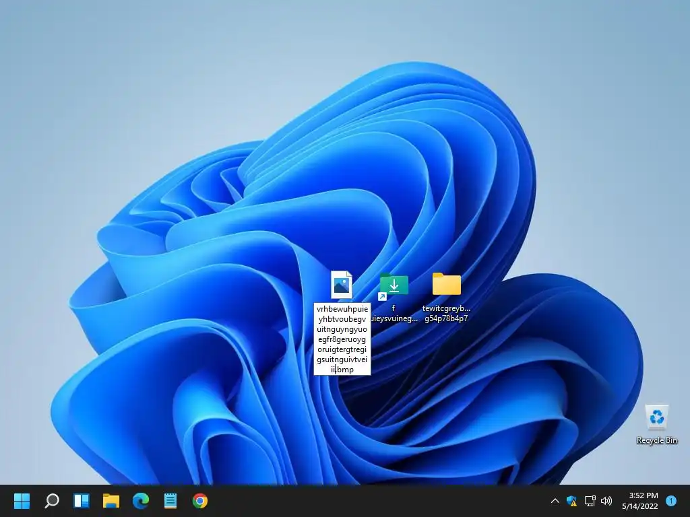The width and height of the screenshot is (690, 517).
Task: Open Notepad icon on taskbar
Action: 170,501
